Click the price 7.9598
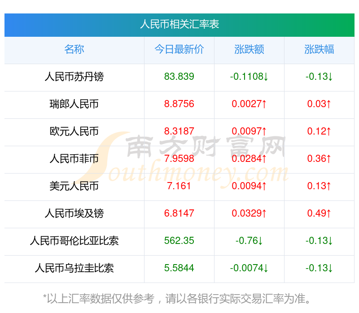 click(179, 159)
